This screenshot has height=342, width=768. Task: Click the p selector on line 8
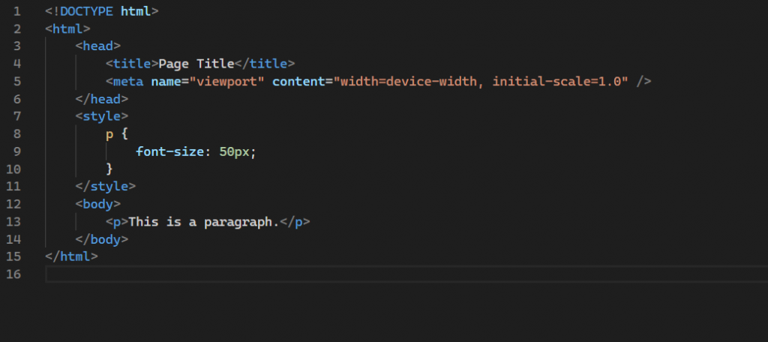click(x=109, y=134)
